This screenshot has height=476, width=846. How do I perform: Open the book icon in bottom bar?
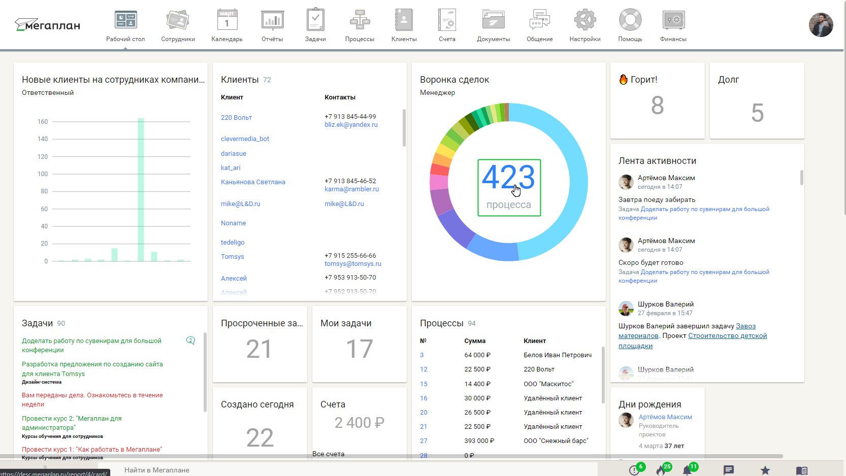coord(801,470)
